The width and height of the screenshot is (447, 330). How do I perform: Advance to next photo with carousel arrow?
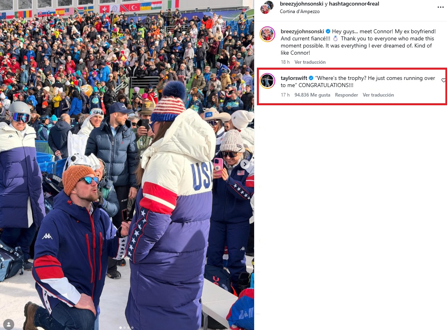245,164
